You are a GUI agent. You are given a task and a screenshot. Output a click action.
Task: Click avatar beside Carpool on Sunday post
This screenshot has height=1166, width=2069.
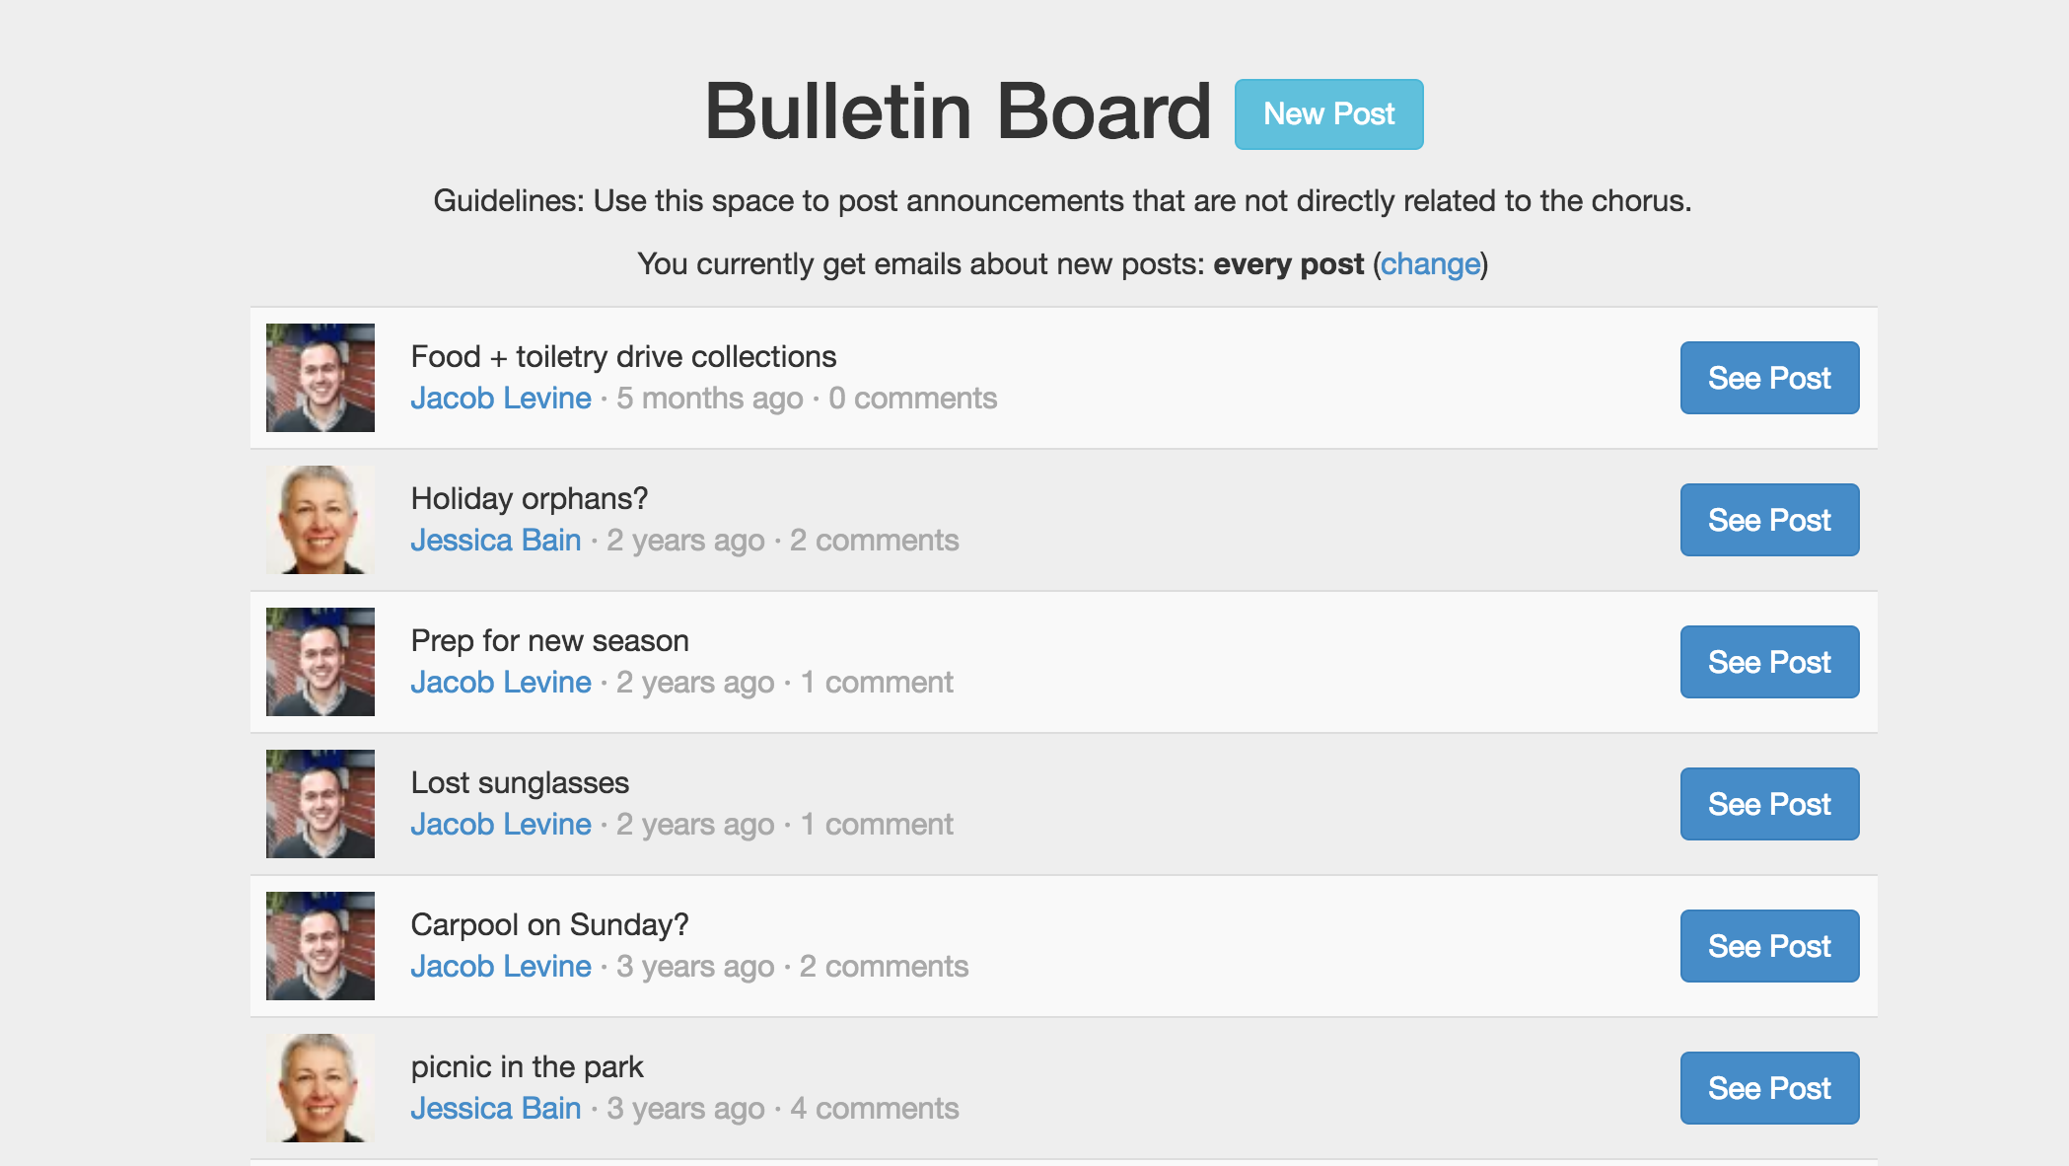click(x=321, y=946)
